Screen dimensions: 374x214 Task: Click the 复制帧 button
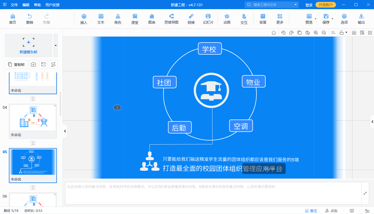[x=16, y=64]
